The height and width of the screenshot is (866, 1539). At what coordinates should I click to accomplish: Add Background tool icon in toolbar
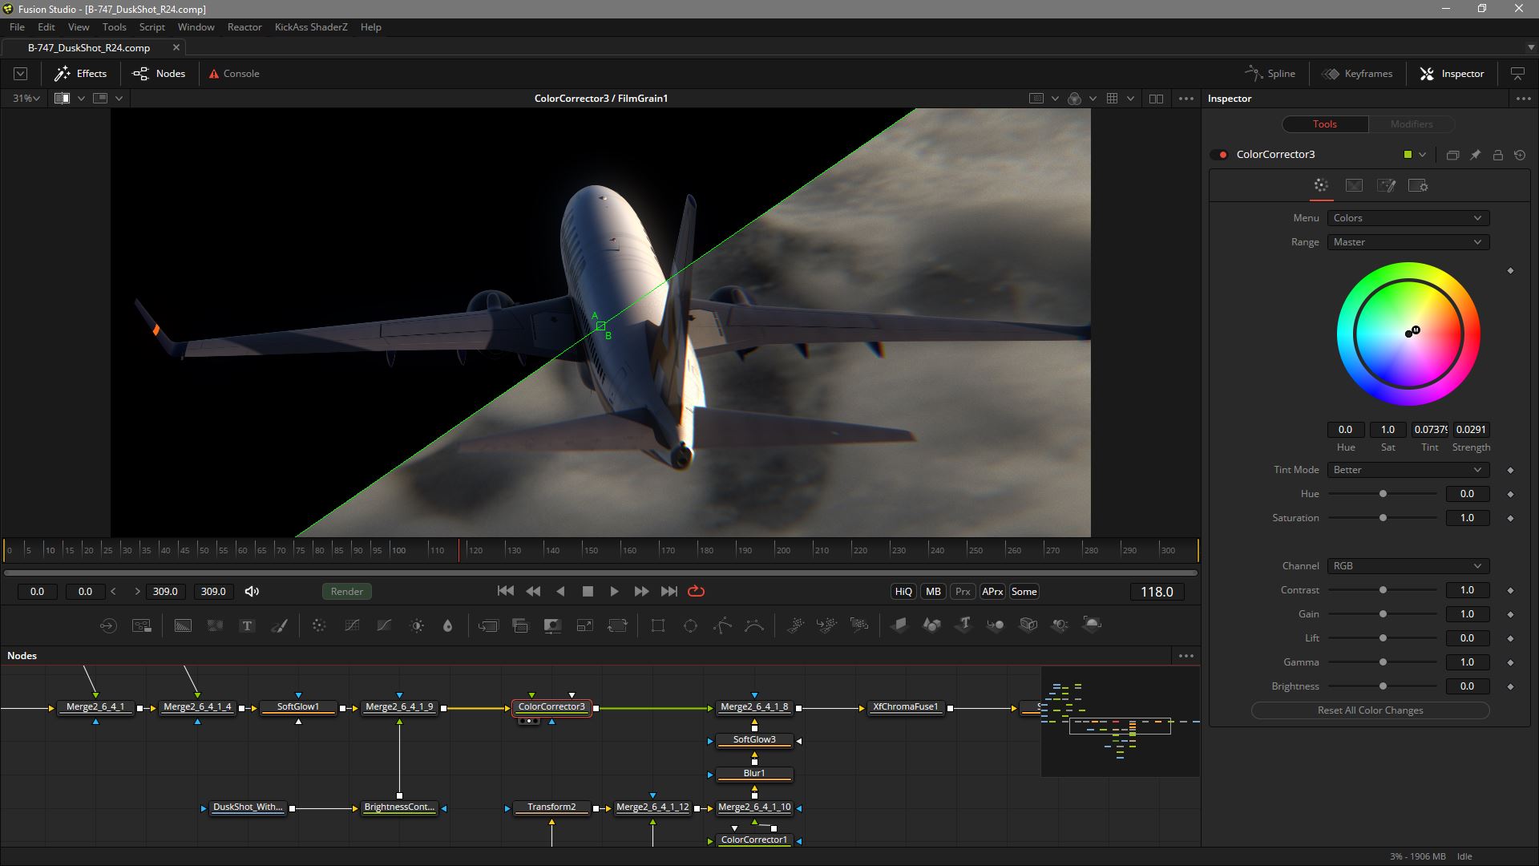(x=183, y=625)
